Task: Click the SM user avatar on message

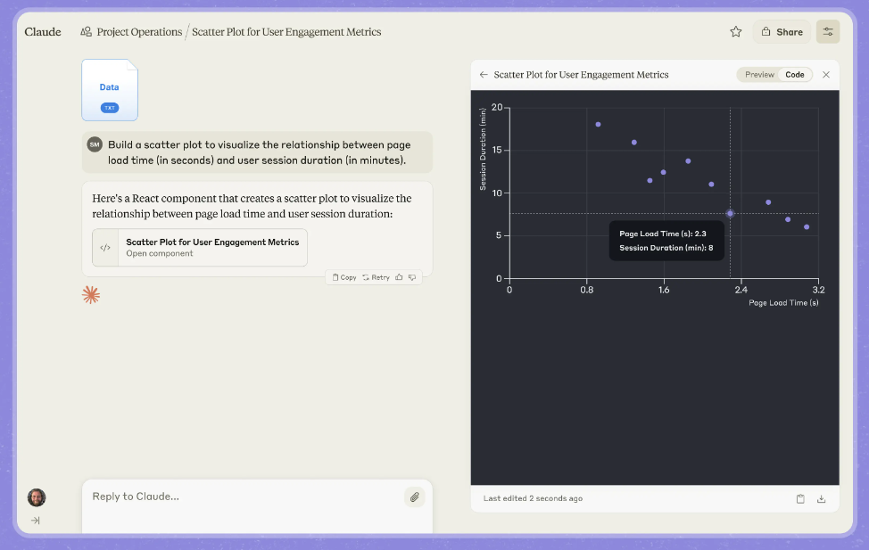Action: (x=95, y=144)
